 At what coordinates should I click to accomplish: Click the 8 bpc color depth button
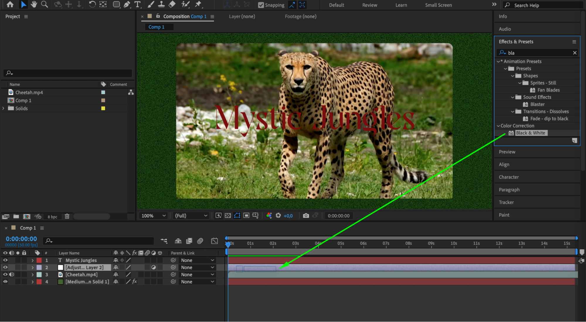[x=52, y=217]
